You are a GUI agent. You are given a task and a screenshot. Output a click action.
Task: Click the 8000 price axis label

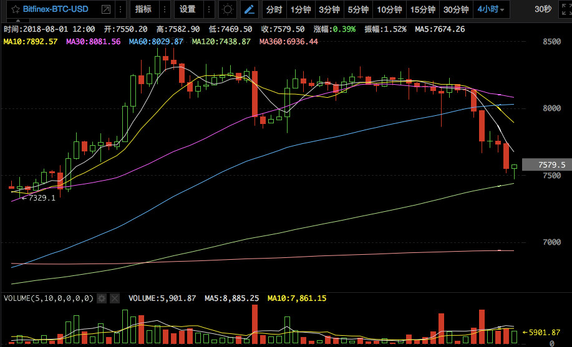(551, 108)
